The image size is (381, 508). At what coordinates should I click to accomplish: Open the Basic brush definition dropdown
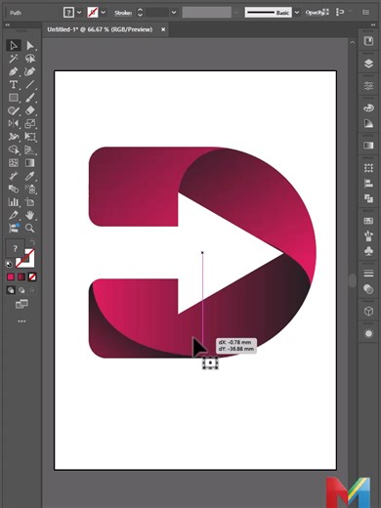297,13
